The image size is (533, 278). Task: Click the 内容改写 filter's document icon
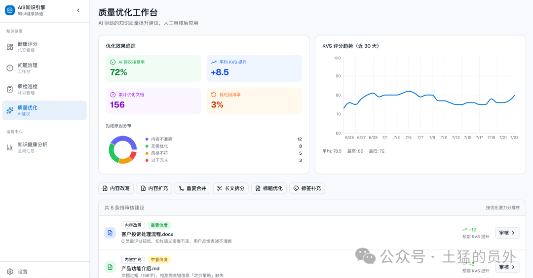coord(105,188)
